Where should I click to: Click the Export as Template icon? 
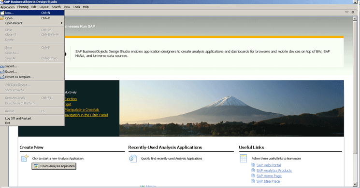2,77
